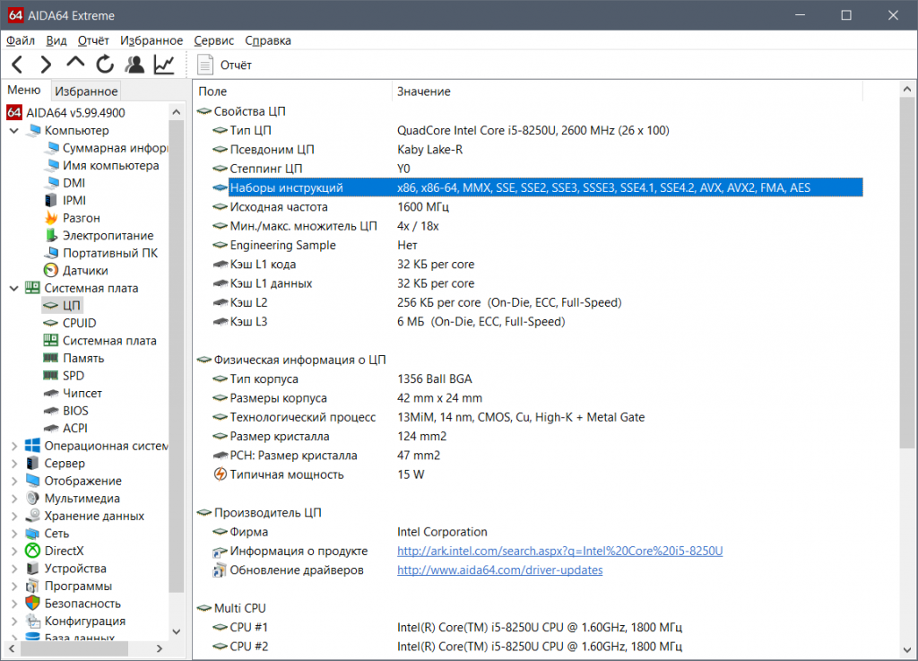Expand the Мультимедиа tree node
Viewport: 918px width, 661px height.
13,499
